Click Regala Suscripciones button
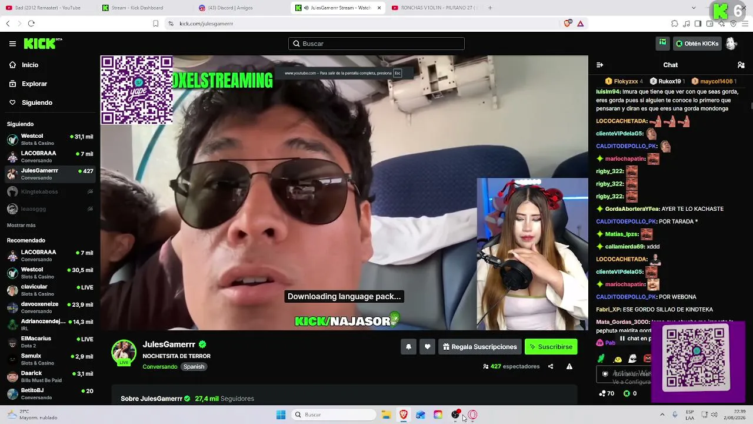The image size is (753, 424). pos(479,347)
